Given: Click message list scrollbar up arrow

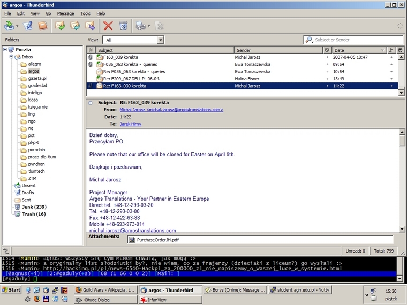Looking at the screenshot, I should 401,57.
